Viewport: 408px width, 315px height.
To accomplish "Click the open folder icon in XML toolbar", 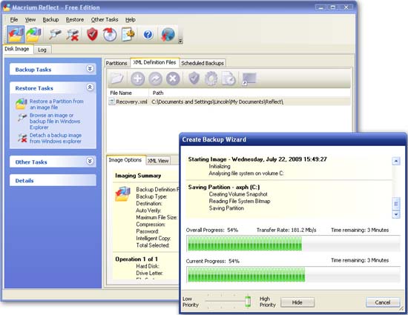I will (116, 79).
